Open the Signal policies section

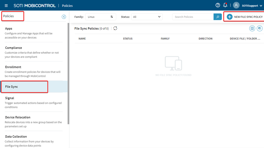[34, 102]
